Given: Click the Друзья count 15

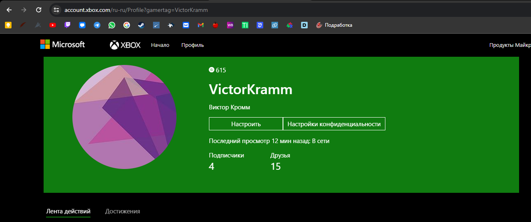Looking at the screenshot, I should [x=276, y=166].
